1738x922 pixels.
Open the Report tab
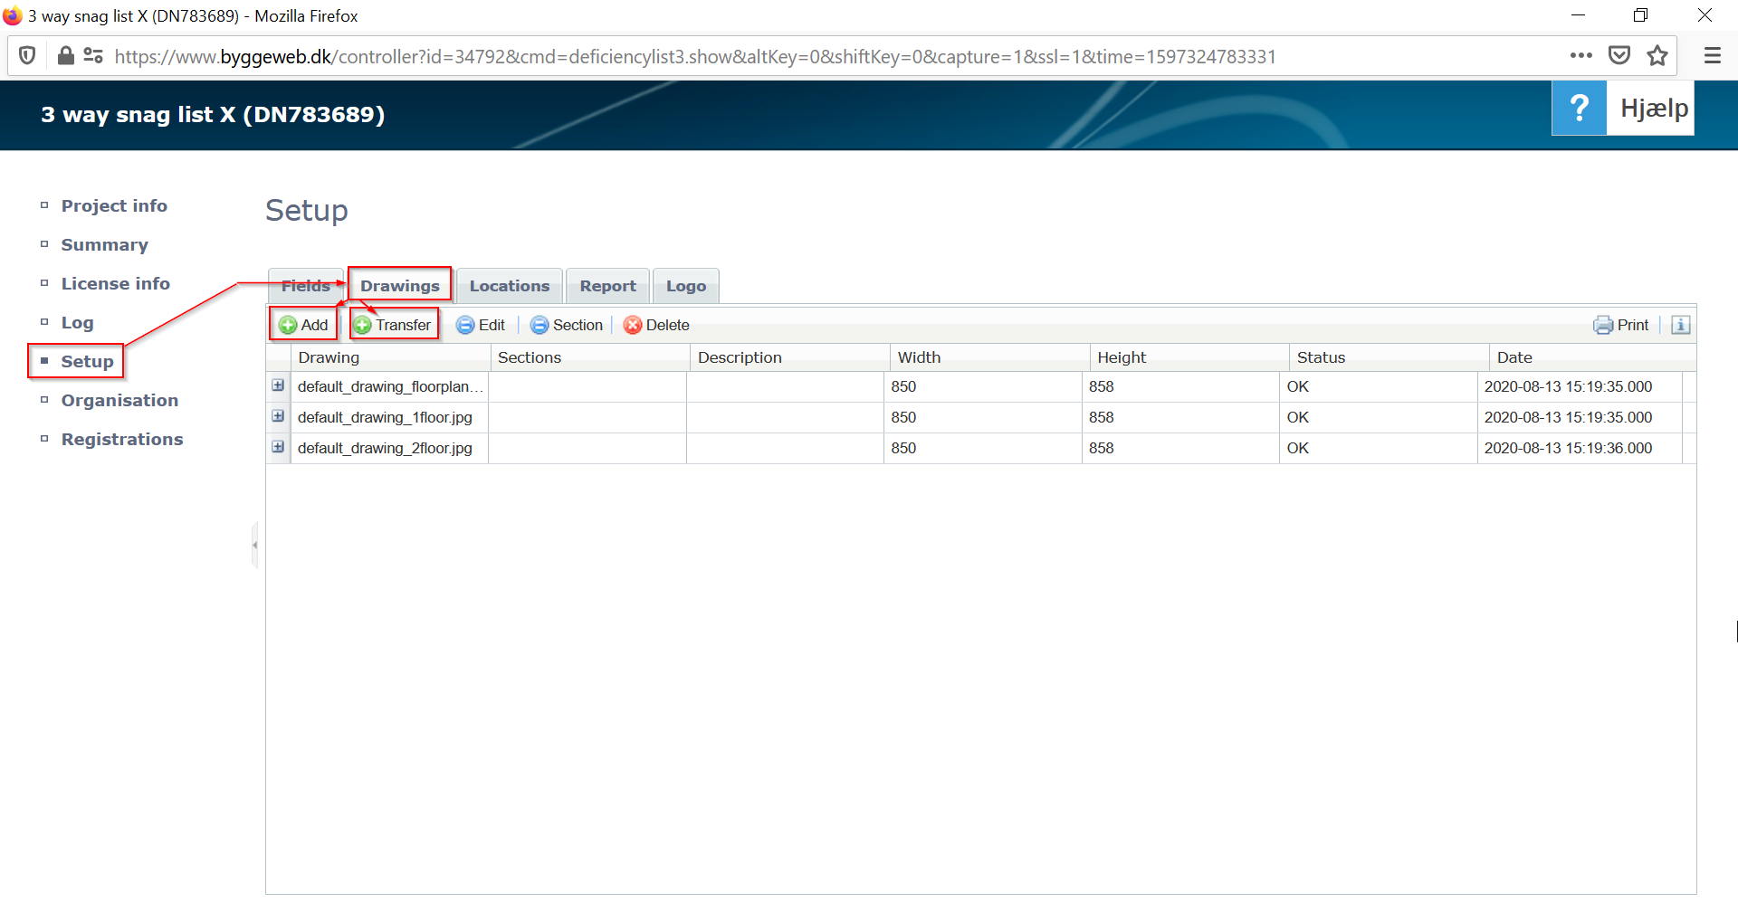[608, 286]
